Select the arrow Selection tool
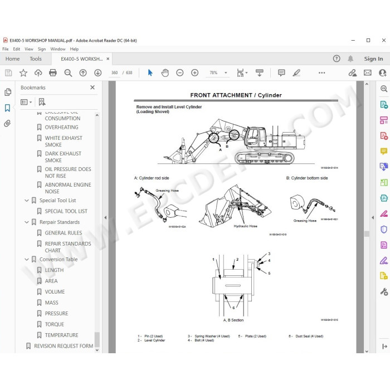The image size is (390, 390). [150, 72]
